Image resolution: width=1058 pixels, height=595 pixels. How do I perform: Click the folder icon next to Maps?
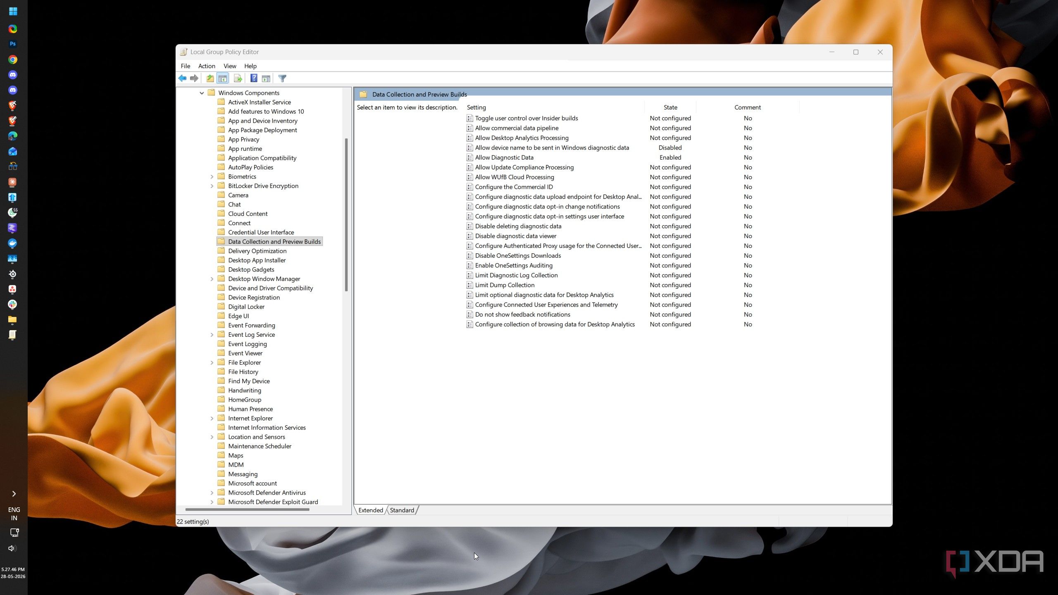[x=221, y=455]
